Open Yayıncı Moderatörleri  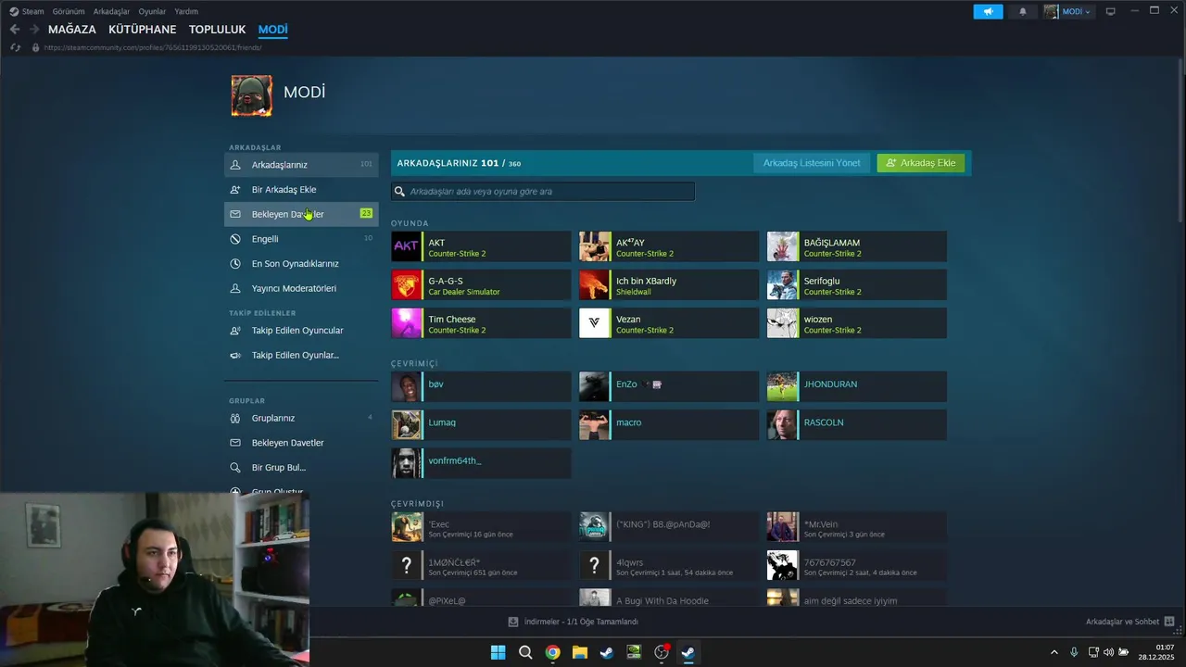coord(301,288)
